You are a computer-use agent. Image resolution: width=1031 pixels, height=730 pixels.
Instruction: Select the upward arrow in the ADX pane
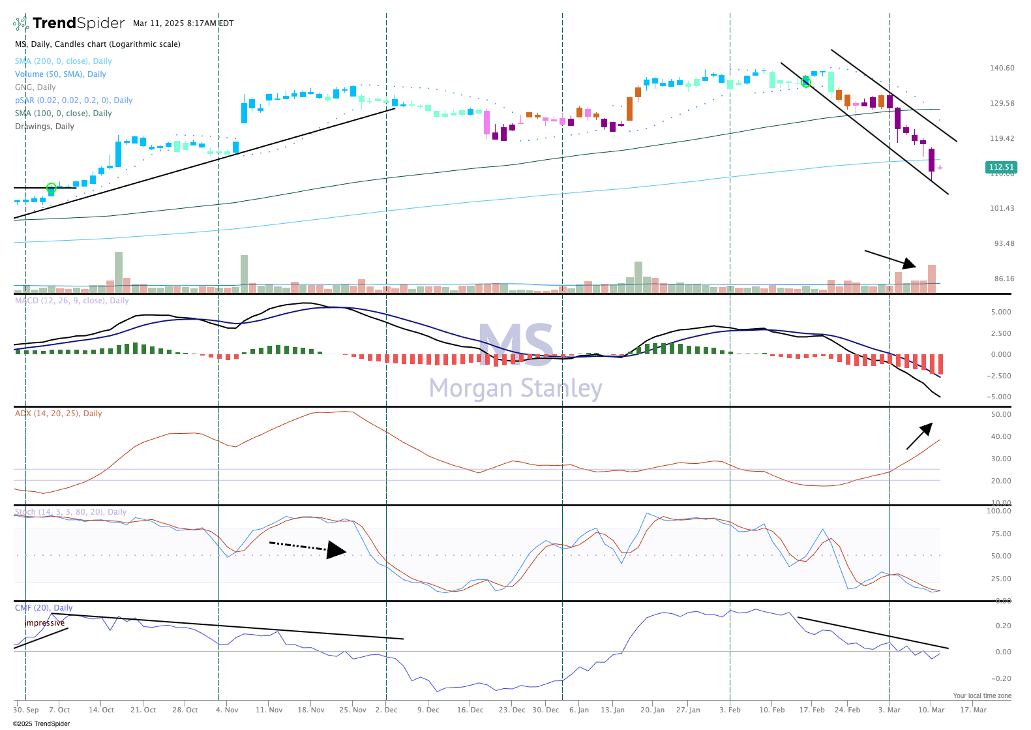pyautogui.click(x=919, y=436)
